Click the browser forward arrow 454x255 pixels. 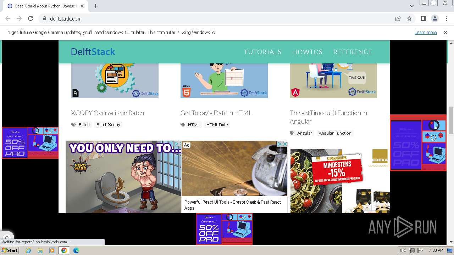pos(19,18)
